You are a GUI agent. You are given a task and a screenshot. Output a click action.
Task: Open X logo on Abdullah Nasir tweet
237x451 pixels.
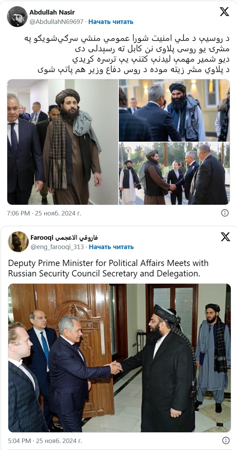(224, 12)
